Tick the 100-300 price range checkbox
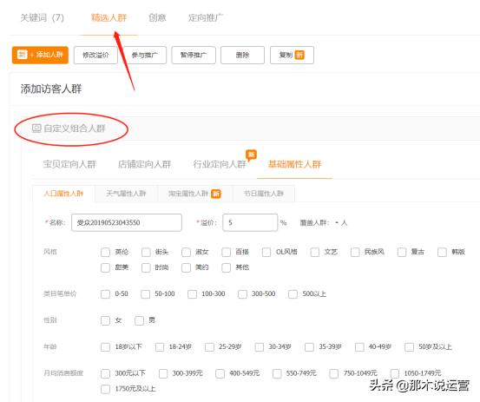 tap(192, 294)
